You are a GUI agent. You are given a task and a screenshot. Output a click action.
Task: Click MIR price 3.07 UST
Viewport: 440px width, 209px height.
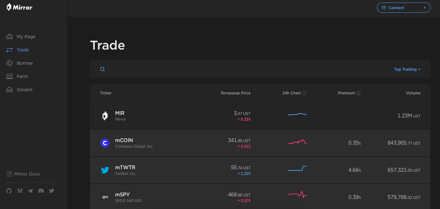[242, 113]
